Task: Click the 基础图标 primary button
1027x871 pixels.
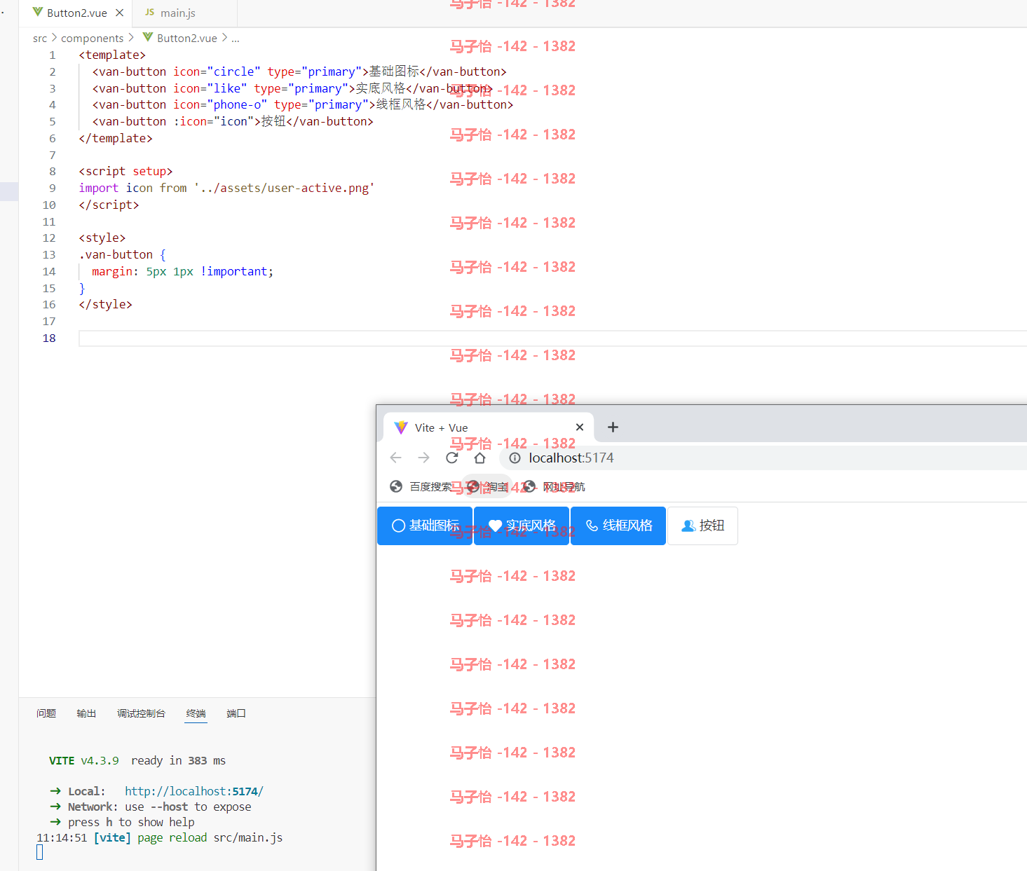Action: (x=425, y=526)
